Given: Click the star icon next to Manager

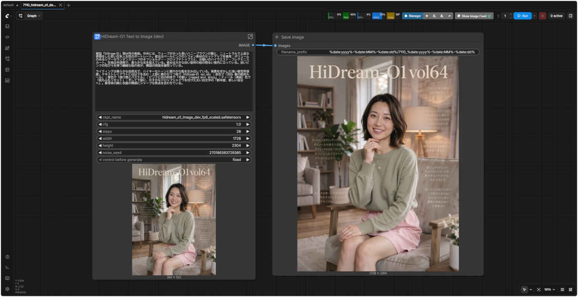Looking at the screenshot, I should pyautogui.click(x=427, y=16).
